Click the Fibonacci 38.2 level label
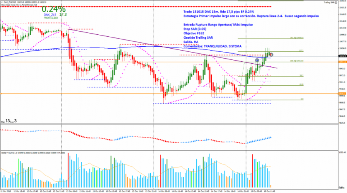Screen dimensions: 347x193 coord(301,76)
